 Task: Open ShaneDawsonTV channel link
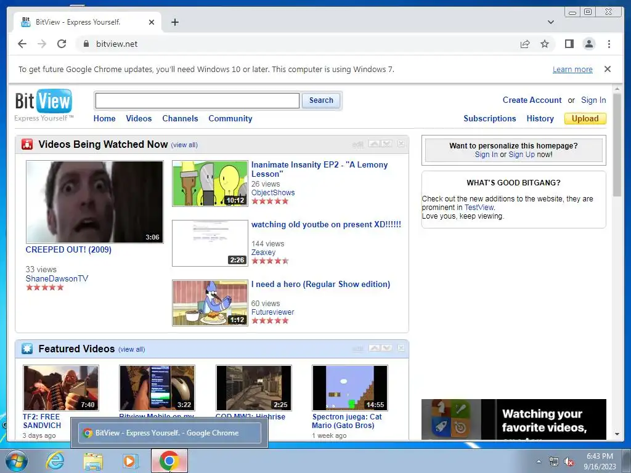(x=57, y=279)
